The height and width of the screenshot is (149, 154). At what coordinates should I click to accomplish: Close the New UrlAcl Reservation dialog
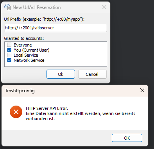(x=104, y=7)
